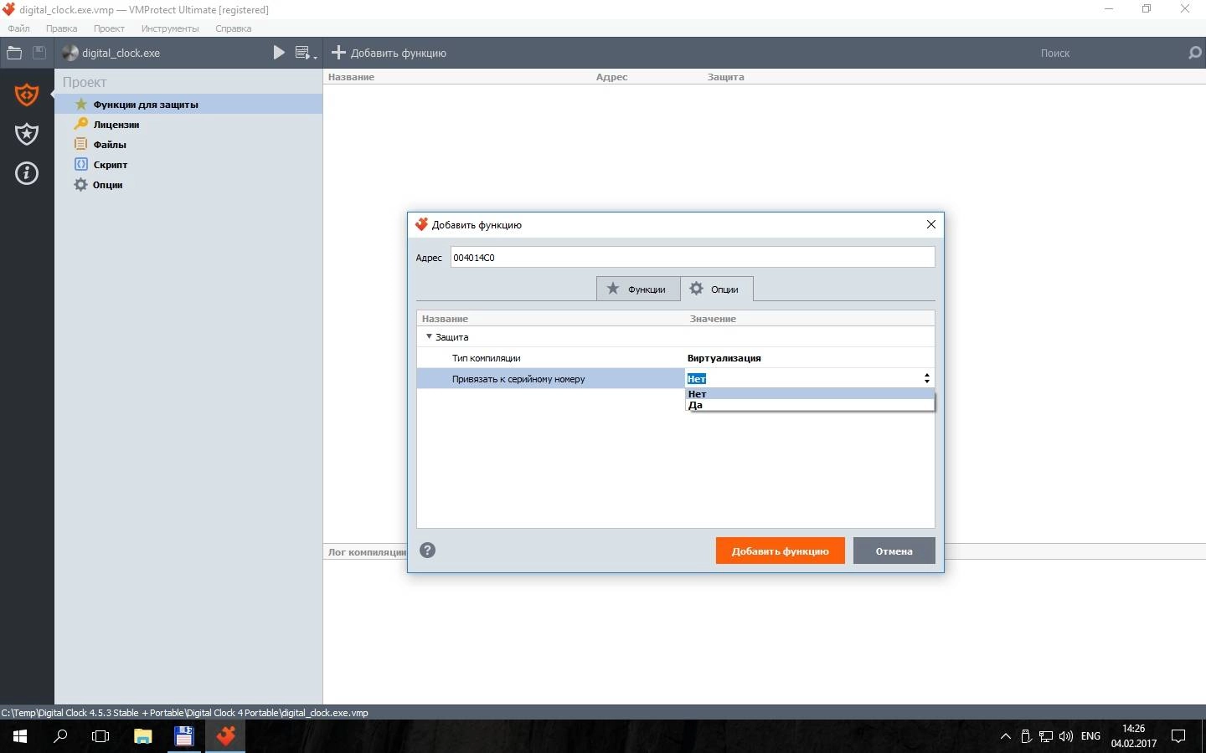Click the ENG language indicator
Image resolution: width=1206 pixels, height=753 pixels.
(x=1090, y=736)
